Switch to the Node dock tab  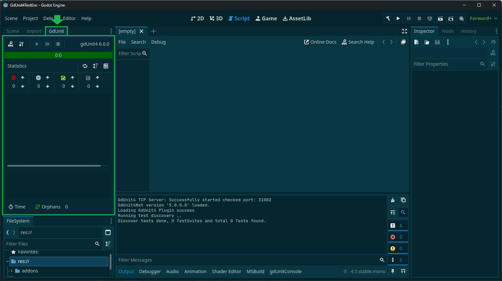coord(448,31)
